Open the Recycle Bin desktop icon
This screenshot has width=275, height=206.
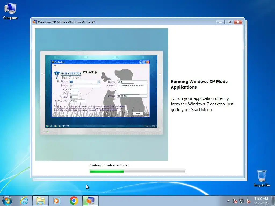262,178
